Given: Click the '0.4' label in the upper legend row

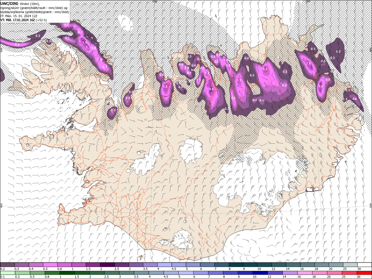Looking at the screenshot, I should [31, 269].
